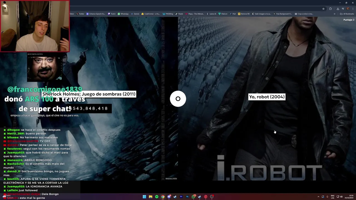Open WhatsApp from the taskbar

pos(193,197)
